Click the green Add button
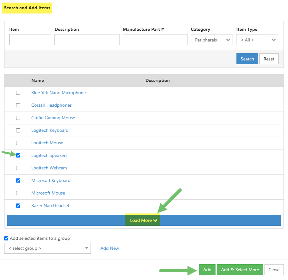The image size is (288, 280). click(x=207, y=270)
